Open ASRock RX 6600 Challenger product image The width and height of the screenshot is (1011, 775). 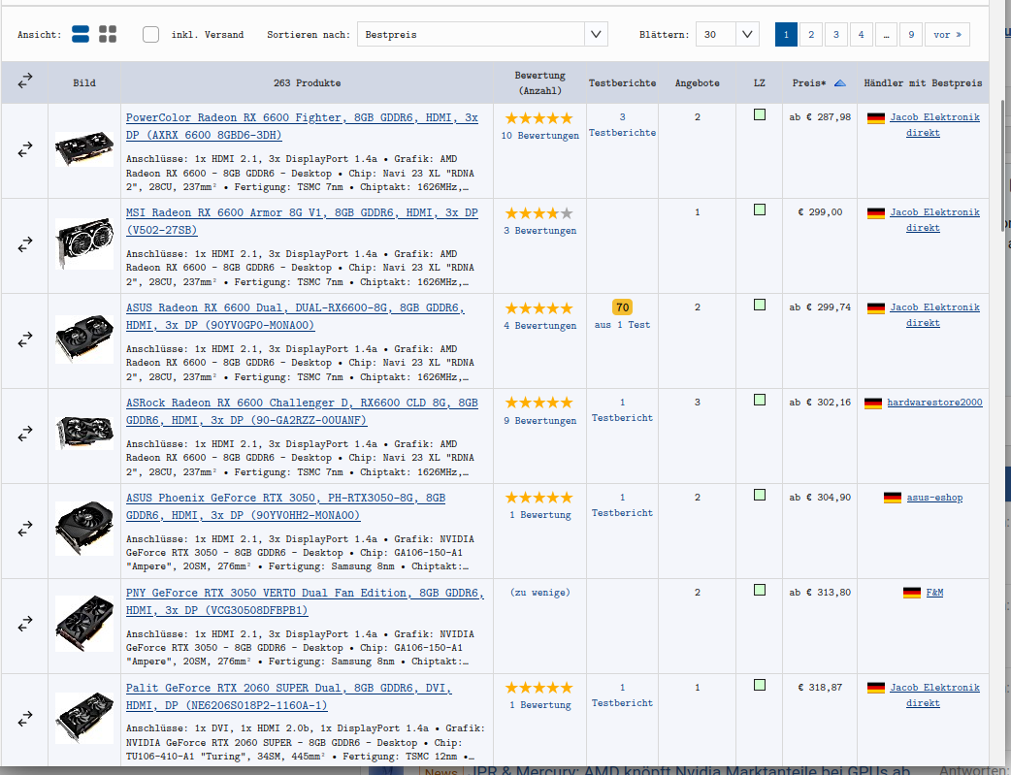(x=84, y=434)
